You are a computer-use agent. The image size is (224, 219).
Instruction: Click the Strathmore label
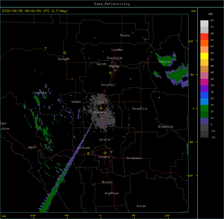pyautogui.click(x=134, y=158)
